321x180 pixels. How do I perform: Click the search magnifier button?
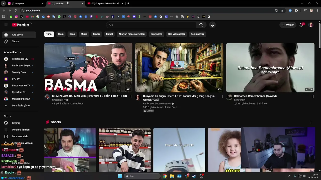click(x=201, y=25)
